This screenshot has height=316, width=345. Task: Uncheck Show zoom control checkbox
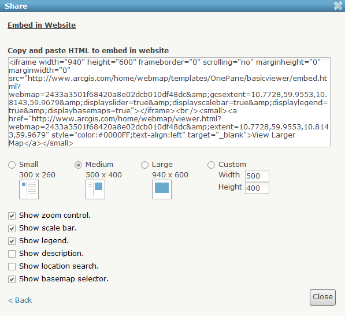pyautogui.click(x=12, y=215)
